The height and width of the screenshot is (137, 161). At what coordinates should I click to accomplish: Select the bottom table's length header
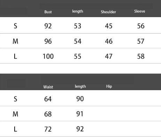click(80, 86)
